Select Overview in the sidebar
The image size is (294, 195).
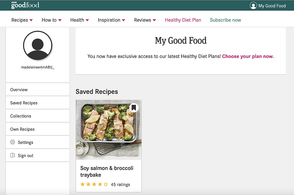coord(38,90)
